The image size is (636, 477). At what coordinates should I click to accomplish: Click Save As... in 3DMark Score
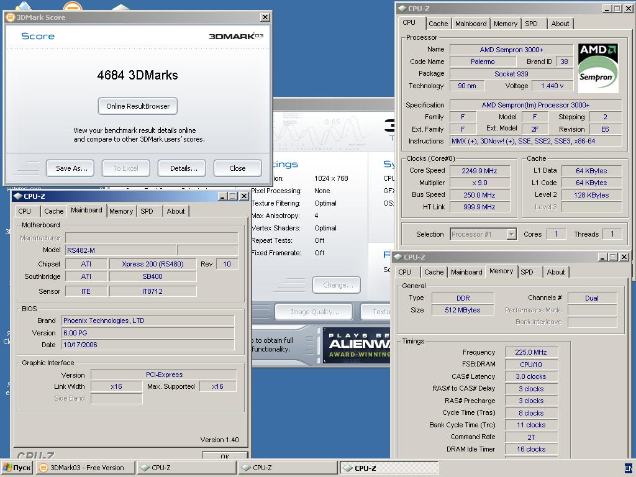[70, 168]
